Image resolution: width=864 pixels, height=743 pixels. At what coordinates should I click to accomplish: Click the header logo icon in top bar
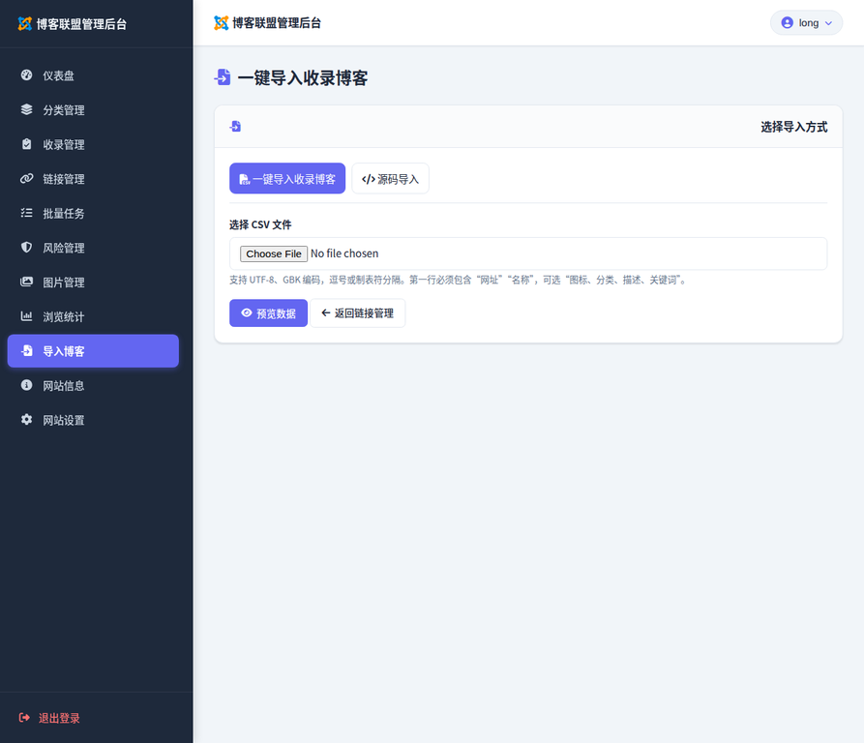click(221, 23)
